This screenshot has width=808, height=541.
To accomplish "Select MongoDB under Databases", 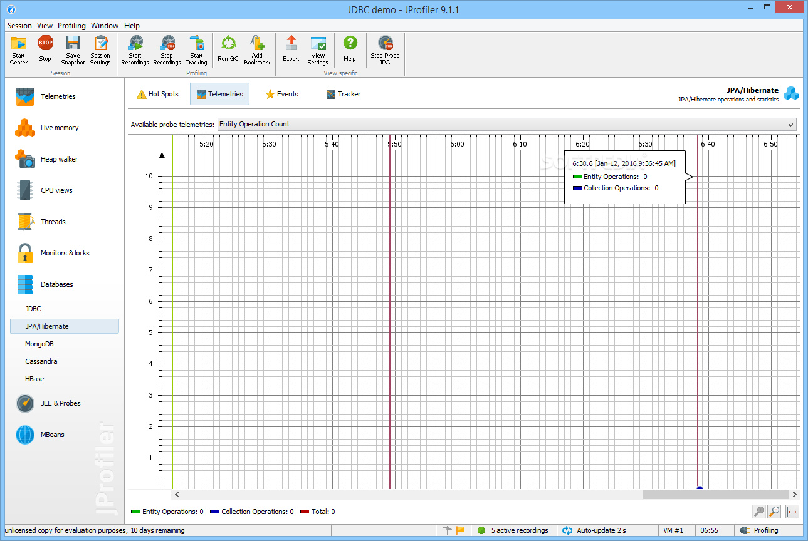I will (x=39, y=344).
